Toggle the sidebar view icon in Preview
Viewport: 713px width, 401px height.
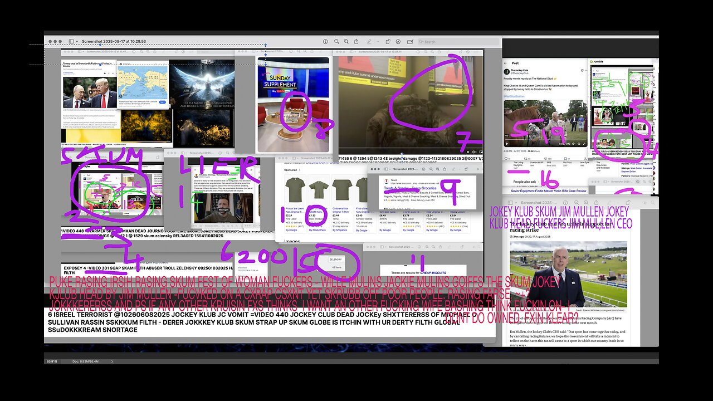click(x=71, y=42)
